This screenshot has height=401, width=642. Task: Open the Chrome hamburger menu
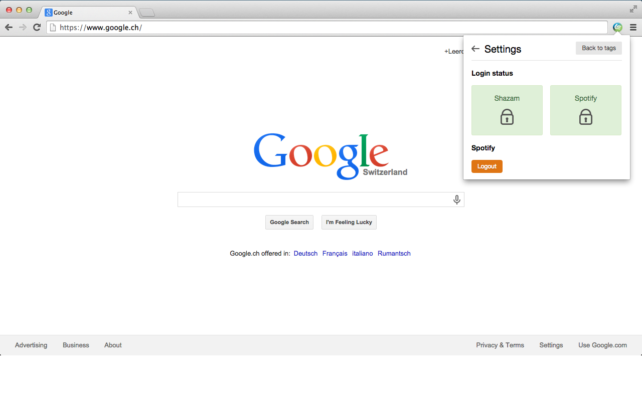coord(633,28)
